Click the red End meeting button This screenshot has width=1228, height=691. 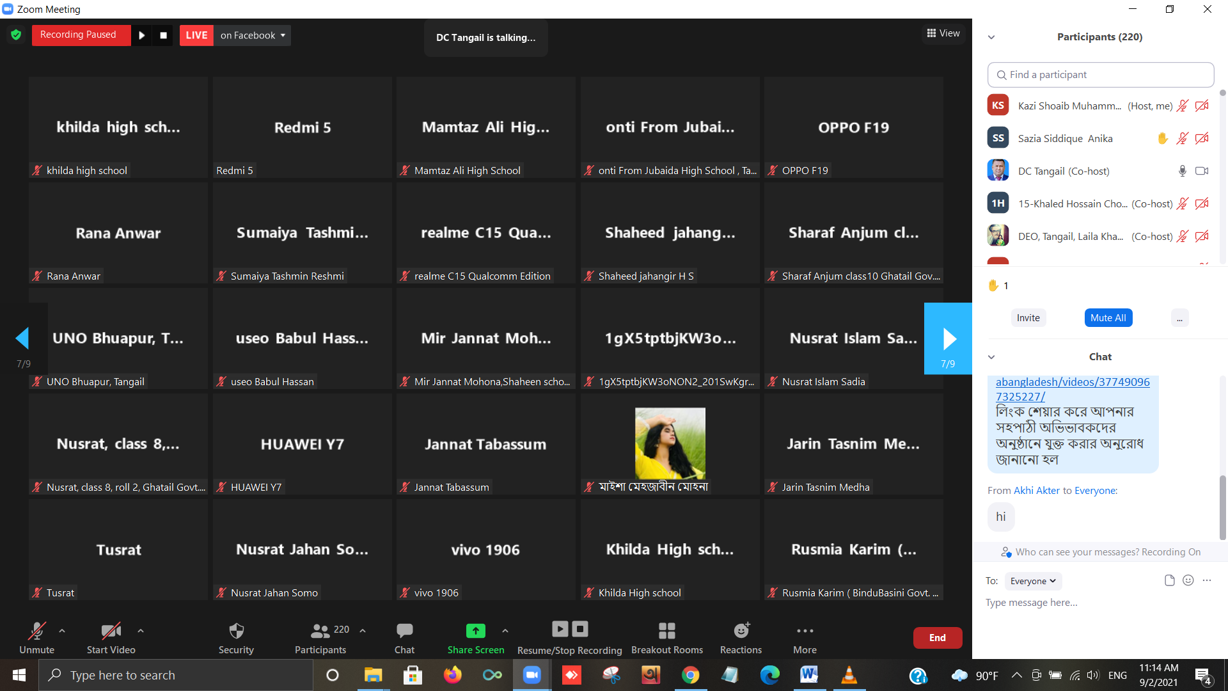(x=938, y=638)
